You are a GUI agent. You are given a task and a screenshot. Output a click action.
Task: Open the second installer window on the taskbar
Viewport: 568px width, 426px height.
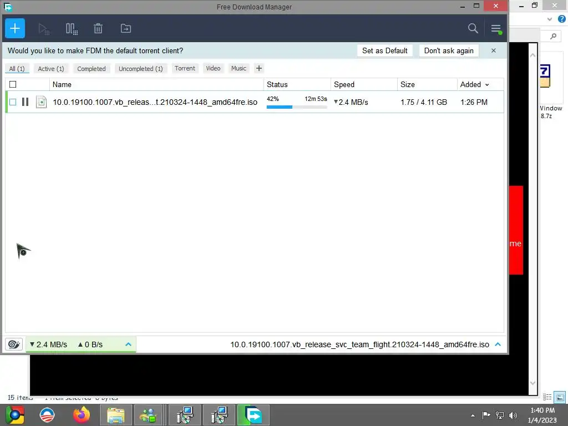pos(219,415)
